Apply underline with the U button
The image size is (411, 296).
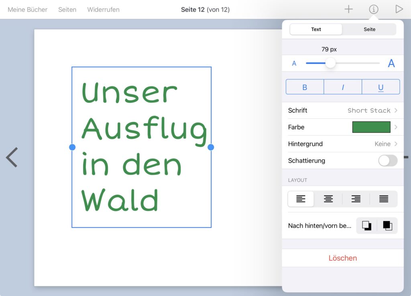click(381, 87)
